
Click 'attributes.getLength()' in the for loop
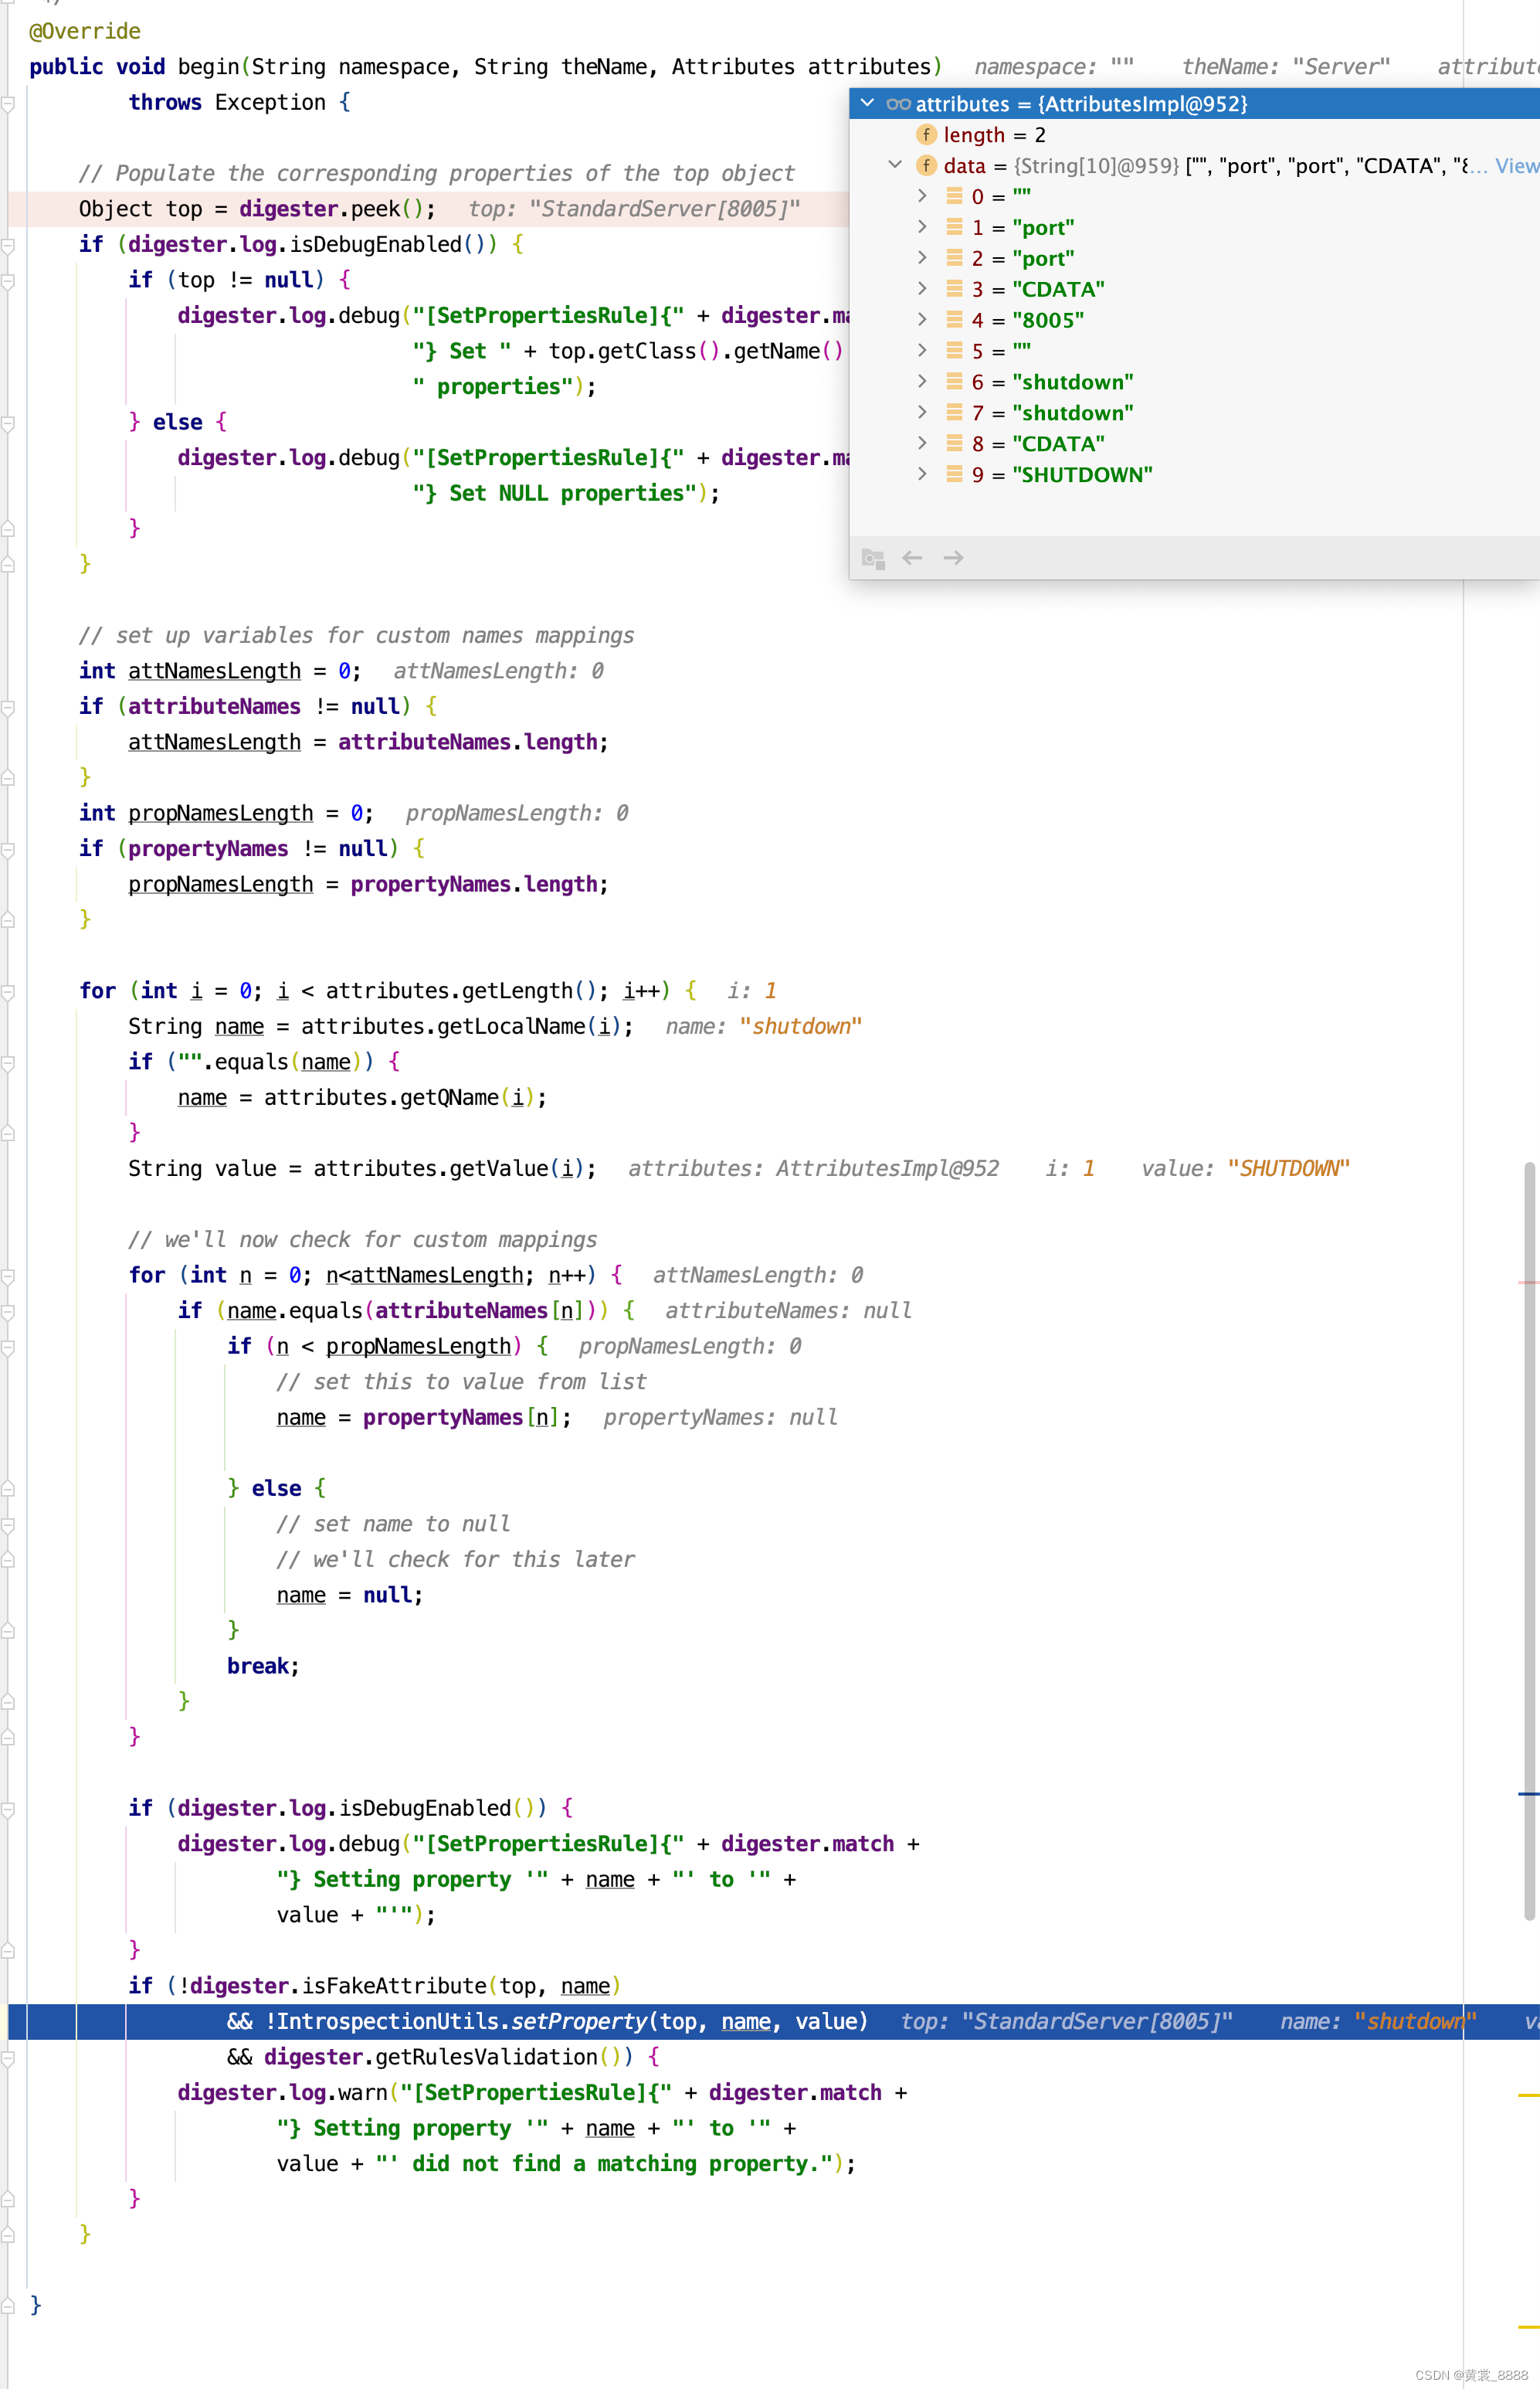[461, 991]
